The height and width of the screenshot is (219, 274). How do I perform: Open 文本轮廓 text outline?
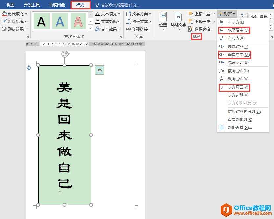coord(107,21)
